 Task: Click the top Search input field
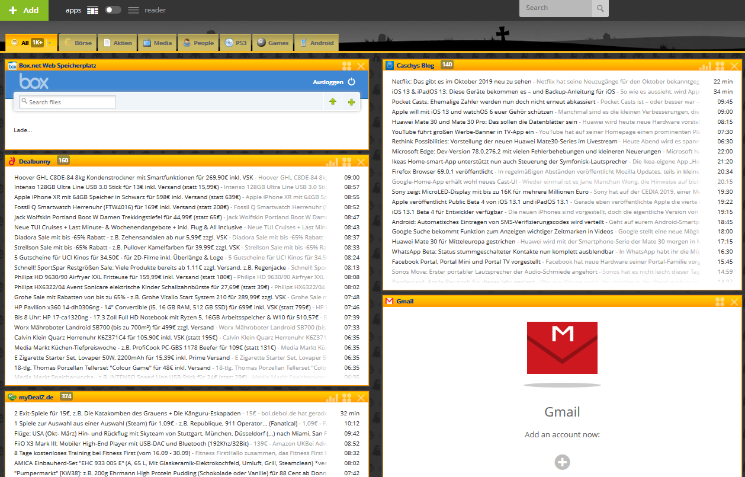pos(555,8)
